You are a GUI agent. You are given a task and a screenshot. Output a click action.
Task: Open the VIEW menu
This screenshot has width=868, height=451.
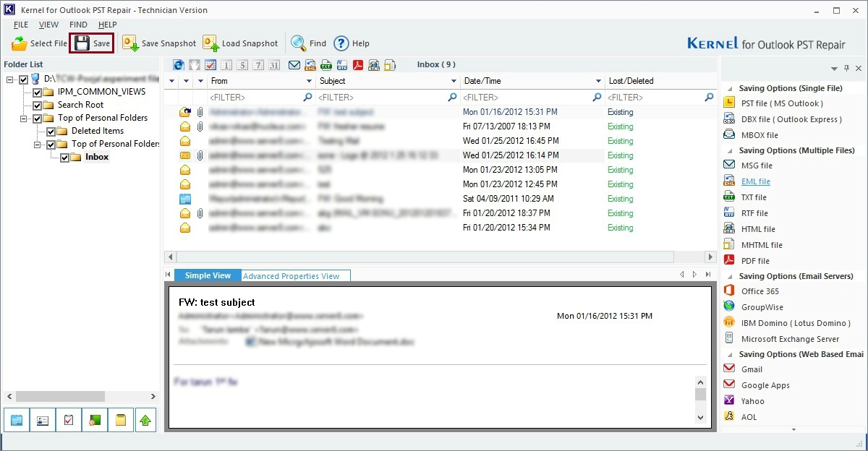[48, 25]
